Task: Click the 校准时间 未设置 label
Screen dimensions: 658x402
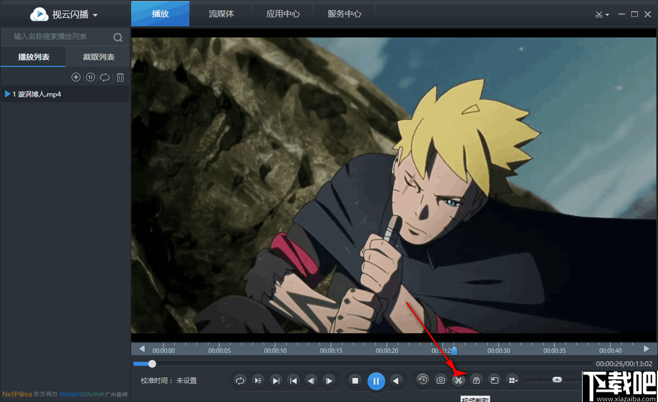Action: click(x=169, y=381)
